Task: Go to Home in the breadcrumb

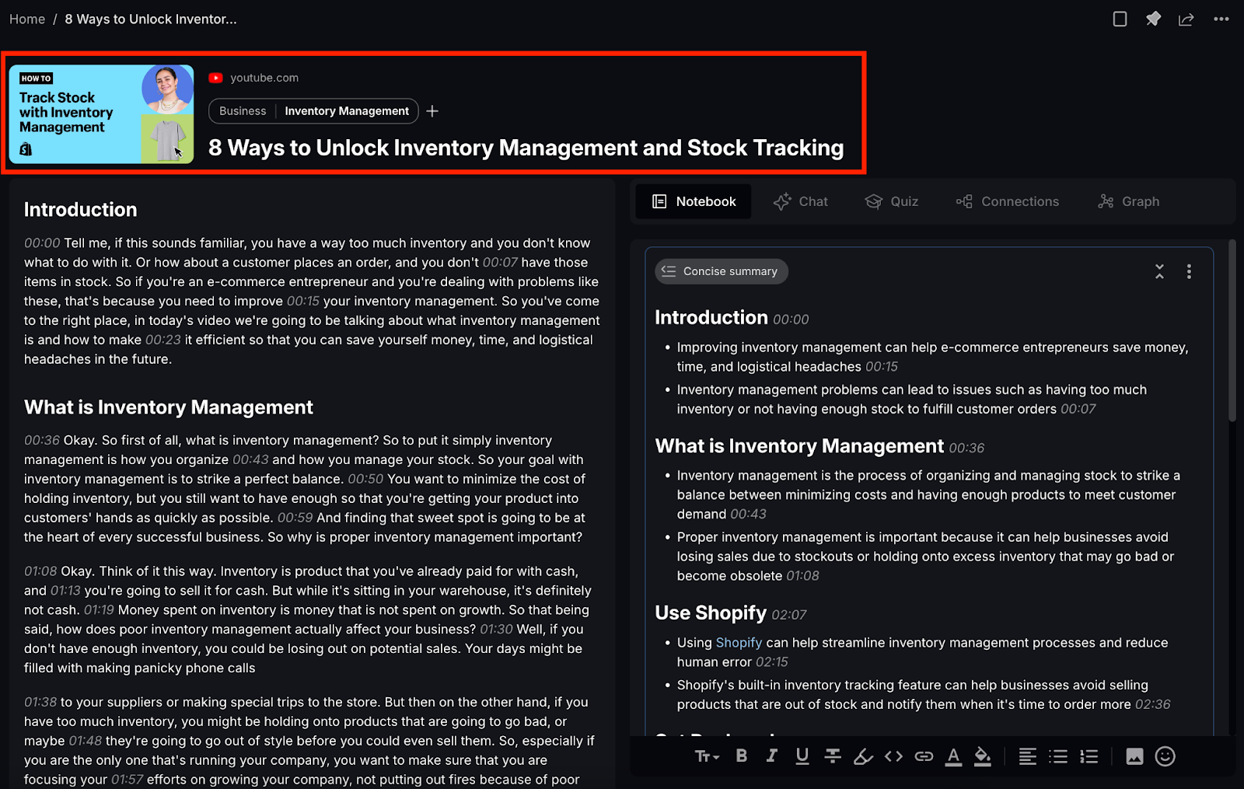Action: (x=27, y=19)
